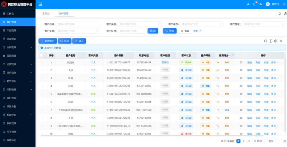The height and width of the screenshot is (147, 287).
Task: Tick the select-all checkbox in table header
Action: click(41, 56)
